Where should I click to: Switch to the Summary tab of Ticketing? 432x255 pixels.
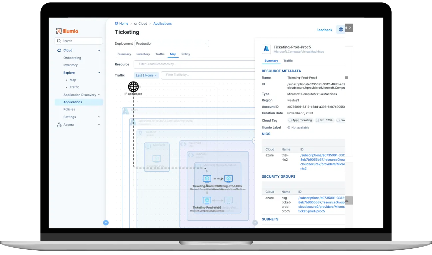[x=124, y=54]
